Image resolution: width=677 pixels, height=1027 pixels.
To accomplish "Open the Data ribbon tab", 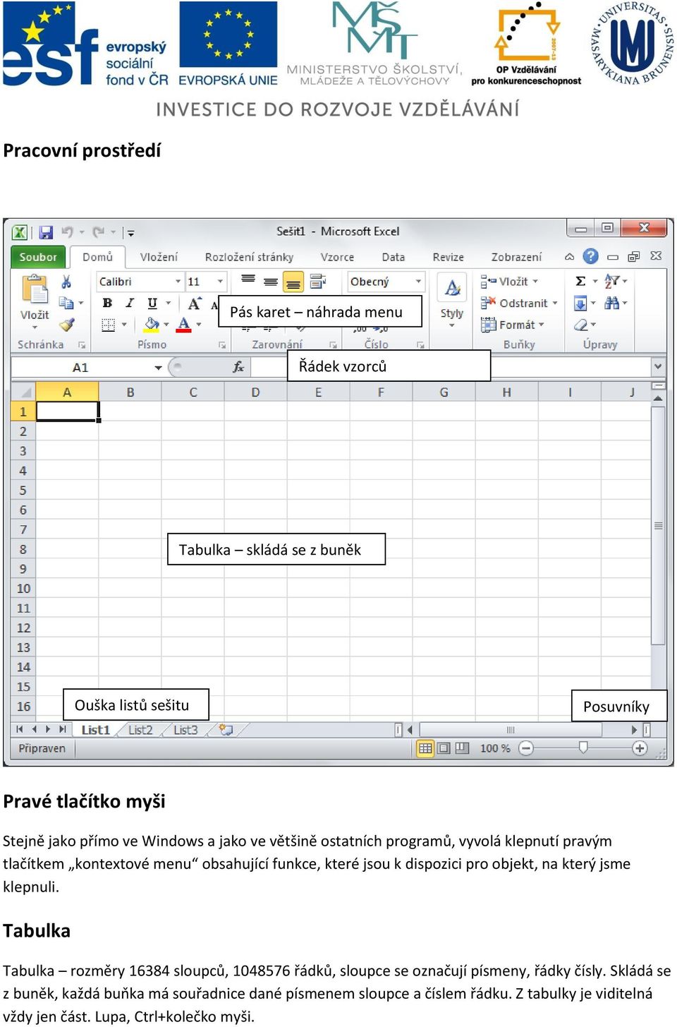I will point(394,257).
